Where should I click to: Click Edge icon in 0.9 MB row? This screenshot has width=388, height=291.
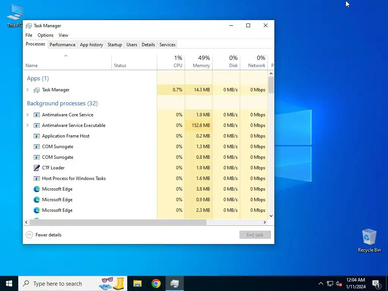coord(37,200)
